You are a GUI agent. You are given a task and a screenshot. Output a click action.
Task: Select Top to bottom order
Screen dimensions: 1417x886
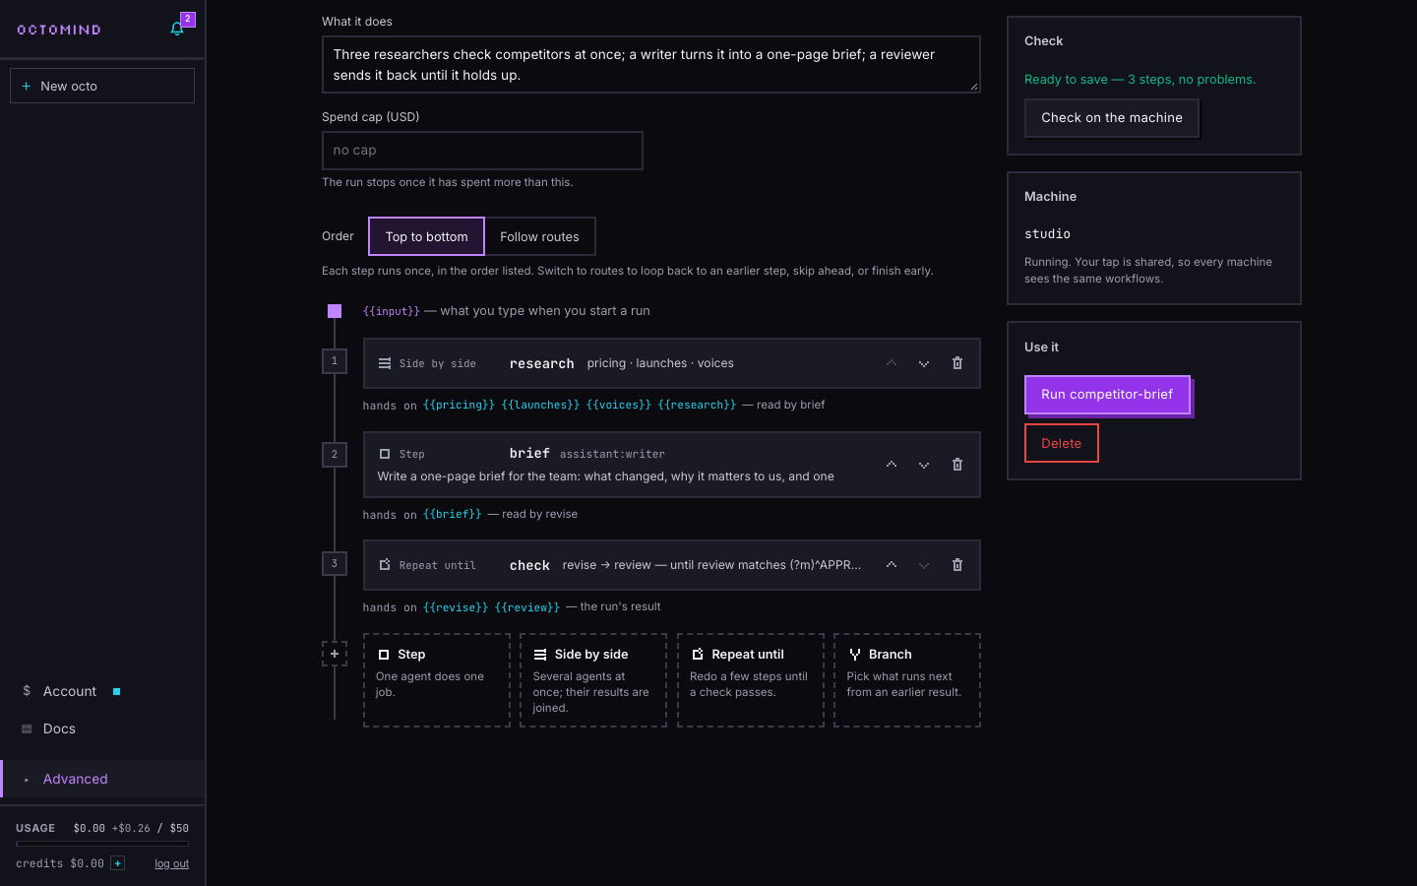pos(427,236)
